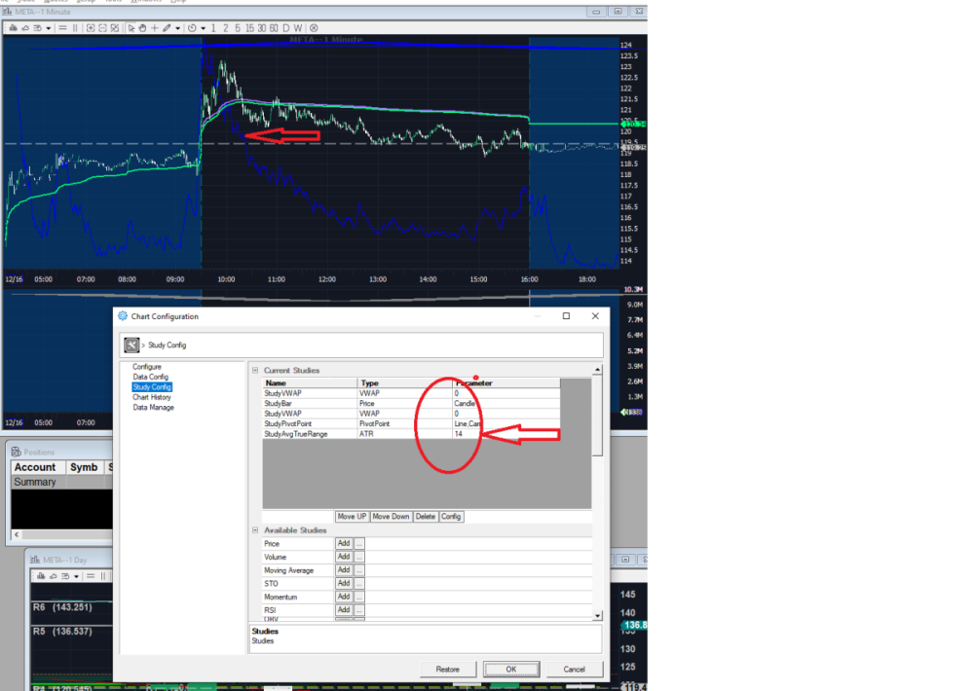This screenshot has width=974, height=691.
Task: Open Data Config in the left tree
Action: coord(150,377)
